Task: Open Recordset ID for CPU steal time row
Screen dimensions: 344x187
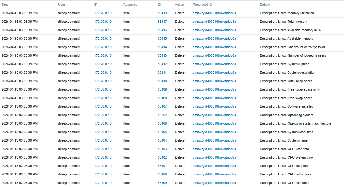Action: pos(214,166)
